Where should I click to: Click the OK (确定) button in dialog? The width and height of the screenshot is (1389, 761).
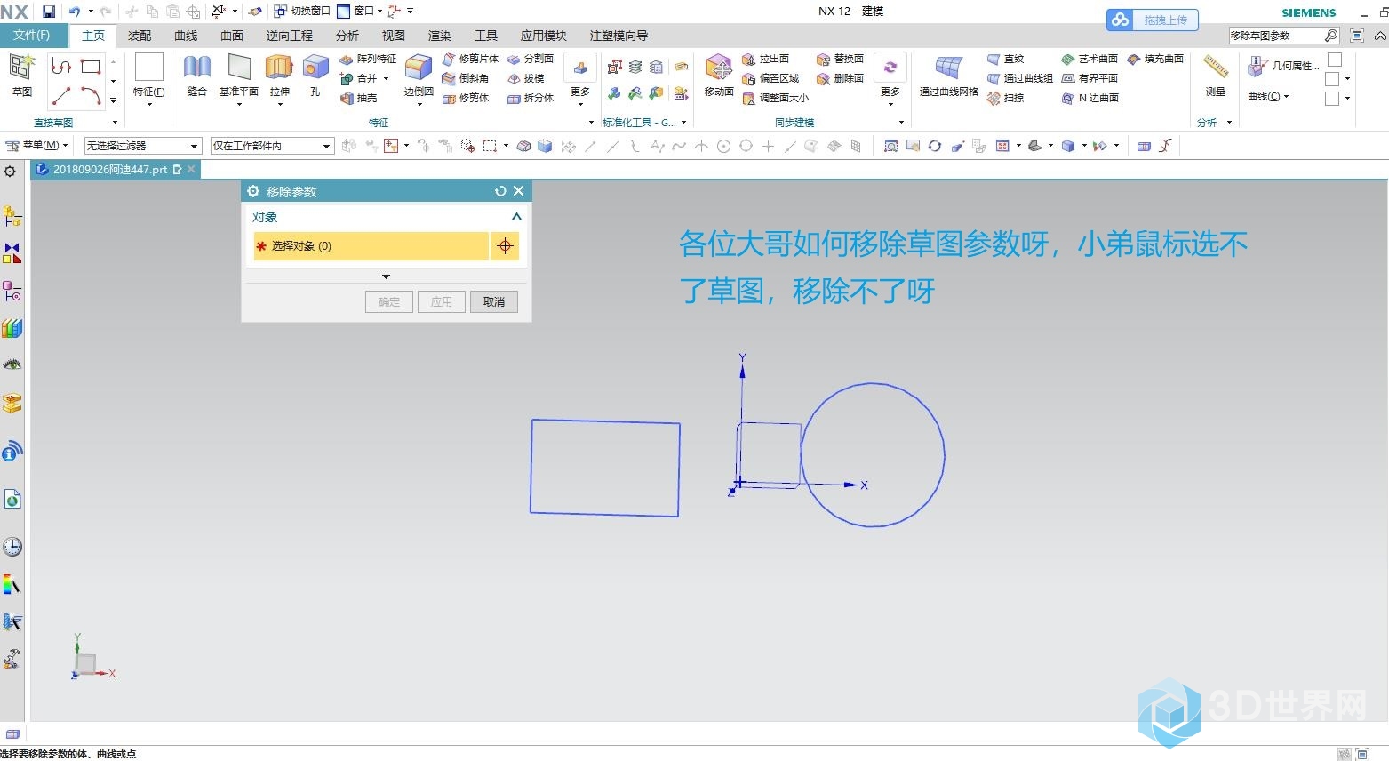(389, 302)
